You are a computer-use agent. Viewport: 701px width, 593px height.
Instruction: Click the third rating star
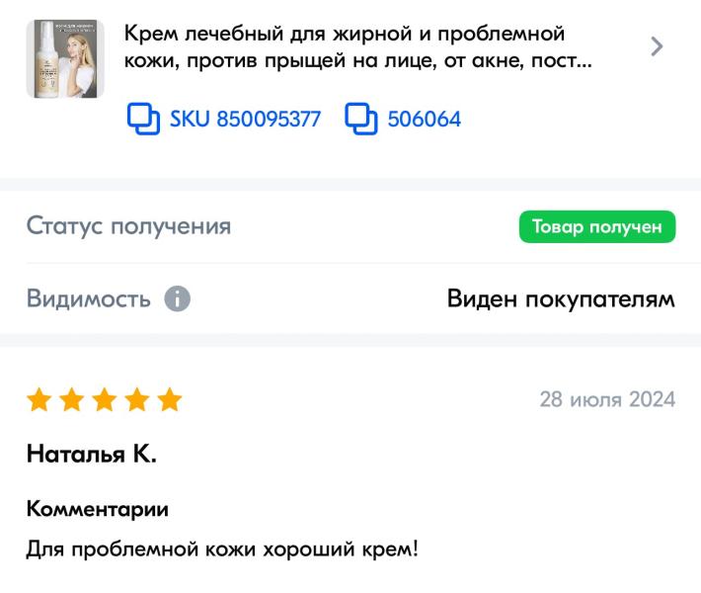coord(105,400)
